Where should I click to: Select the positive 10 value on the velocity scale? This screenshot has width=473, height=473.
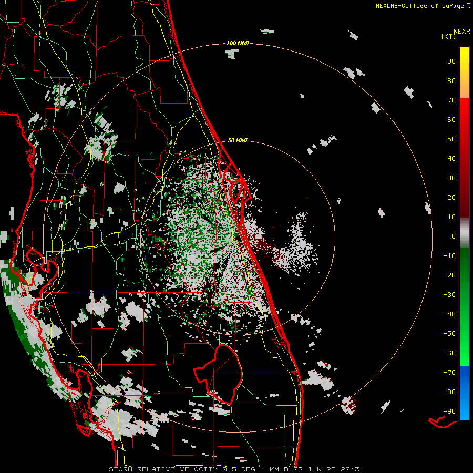451,217
